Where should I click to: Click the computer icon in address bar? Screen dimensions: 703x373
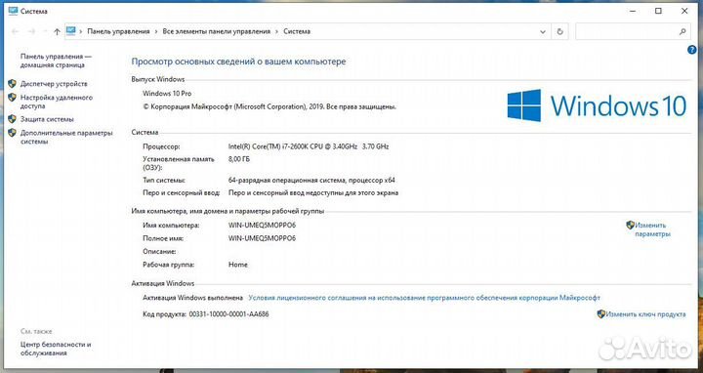coord(71,31)
